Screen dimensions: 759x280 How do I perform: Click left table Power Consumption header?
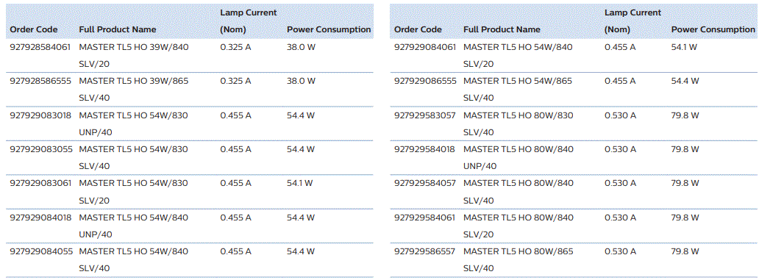[329, 29]
